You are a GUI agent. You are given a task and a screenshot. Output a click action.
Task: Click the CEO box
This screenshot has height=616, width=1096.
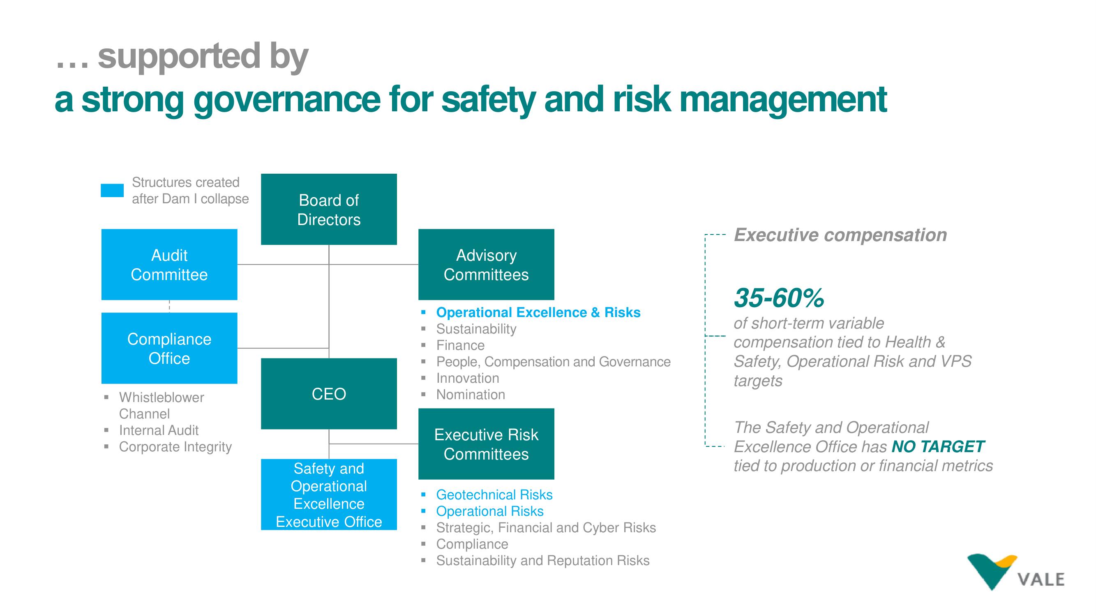click(x=329, y=394)
